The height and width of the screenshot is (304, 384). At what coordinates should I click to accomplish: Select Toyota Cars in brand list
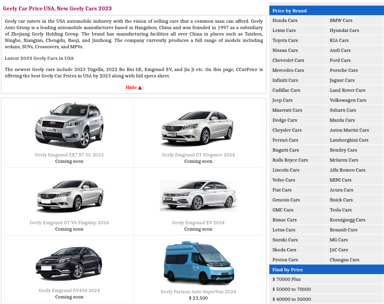(285, 40)
